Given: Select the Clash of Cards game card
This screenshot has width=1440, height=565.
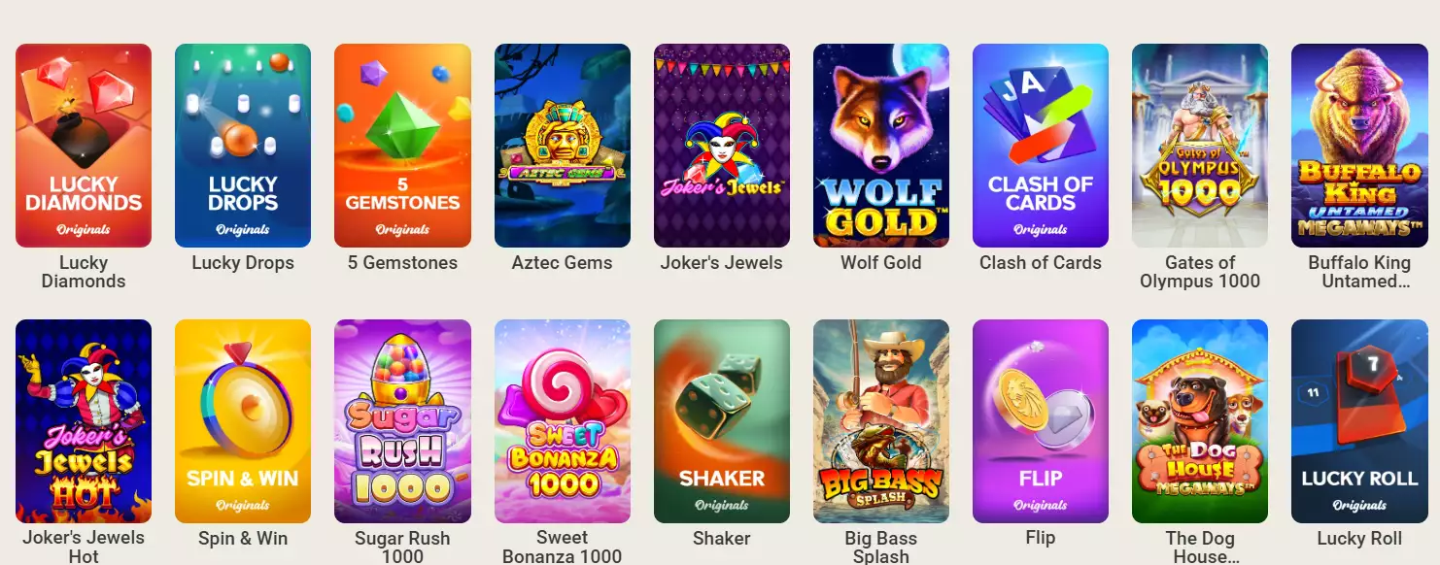Looking at the screenshot, I should click(1041, 146).
